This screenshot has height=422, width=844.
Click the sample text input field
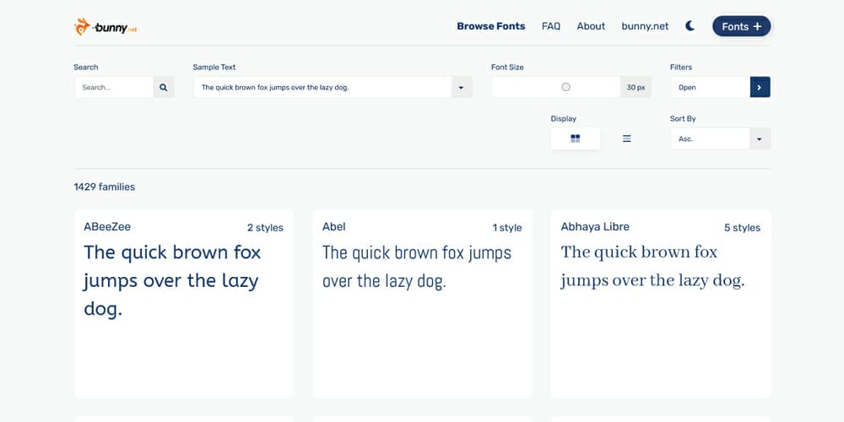[x=322, y=87]
